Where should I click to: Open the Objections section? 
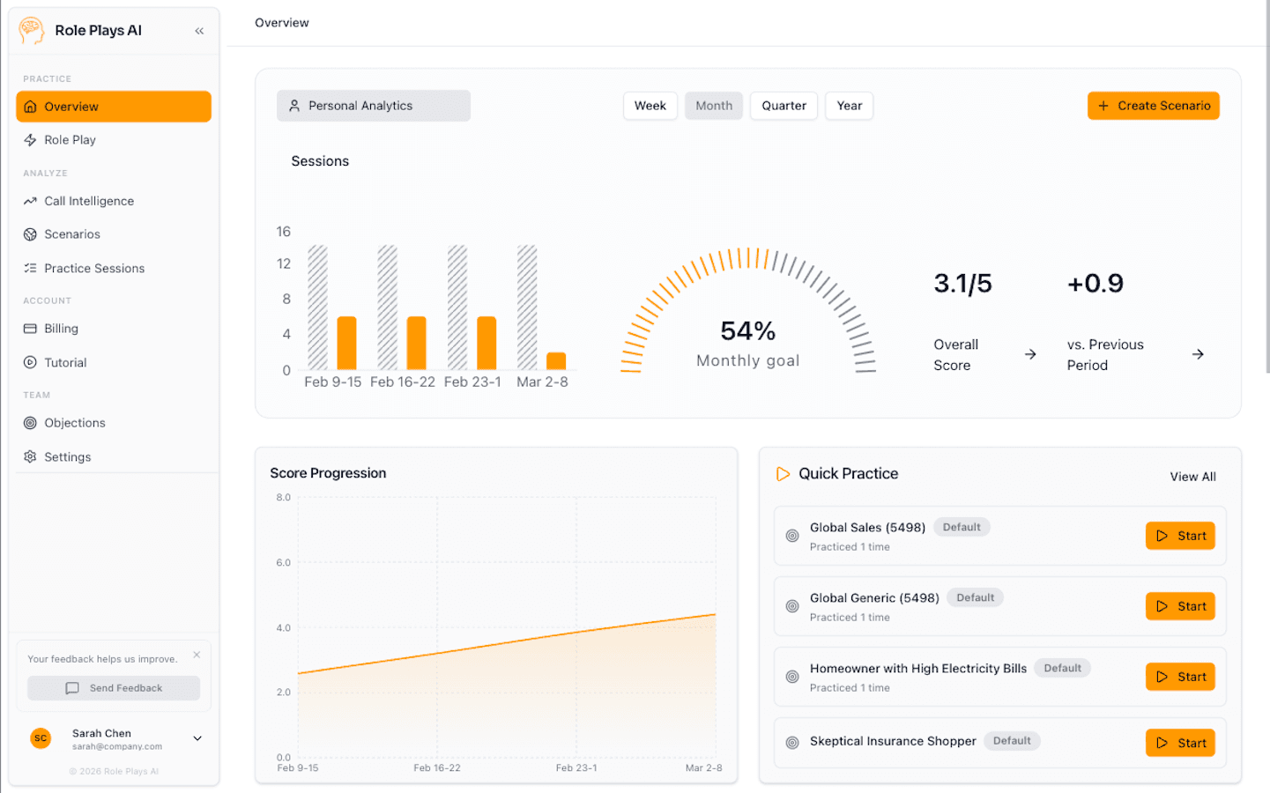75,422
